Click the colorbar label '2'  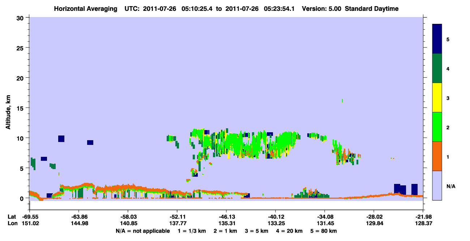coord(448,127)
